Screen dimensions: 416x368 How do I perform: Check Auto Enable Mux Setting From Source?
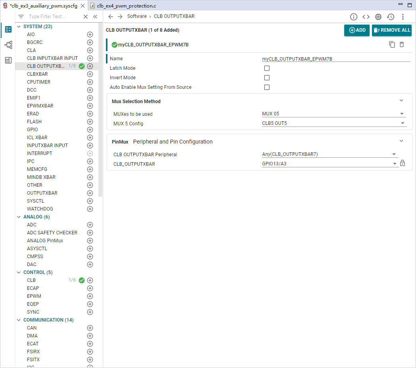(266, 87)
